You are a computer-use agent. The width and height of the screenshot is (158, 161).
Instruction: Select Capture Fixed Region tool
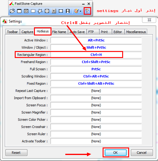coord(61,11)
